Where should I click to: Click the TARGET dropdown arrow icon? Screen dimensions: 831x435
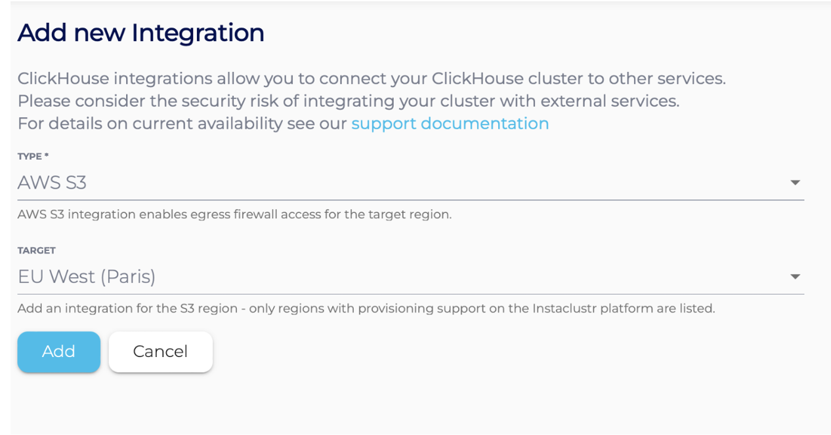click(795, 277)
